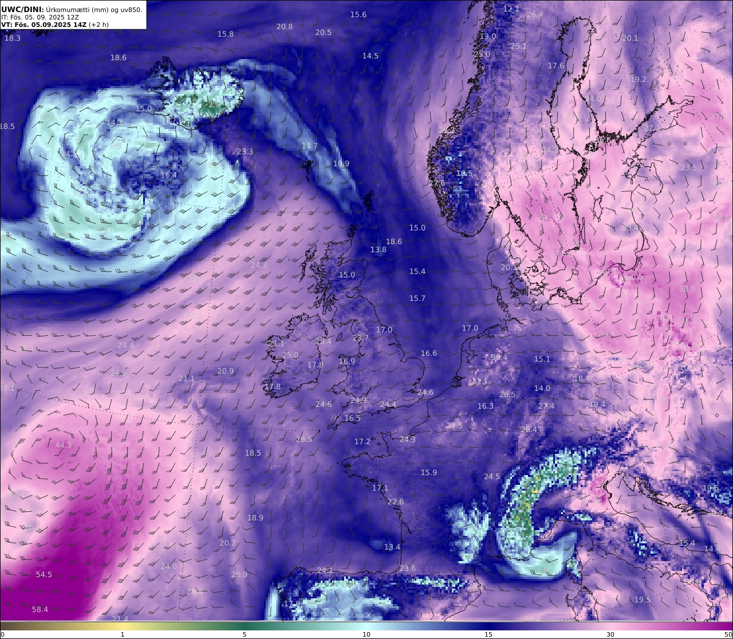Click the 17.6 value over Sweden
The width and height of the screenshot is (733, 639).
pyautogui.click(x=556, y=65)
